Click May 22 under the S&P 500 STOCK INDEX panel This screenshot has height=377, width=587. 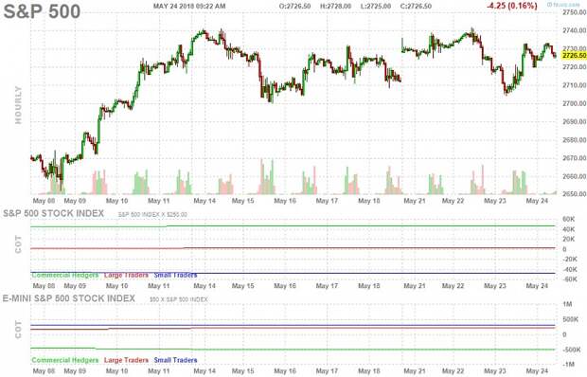(x=453, y=286)
